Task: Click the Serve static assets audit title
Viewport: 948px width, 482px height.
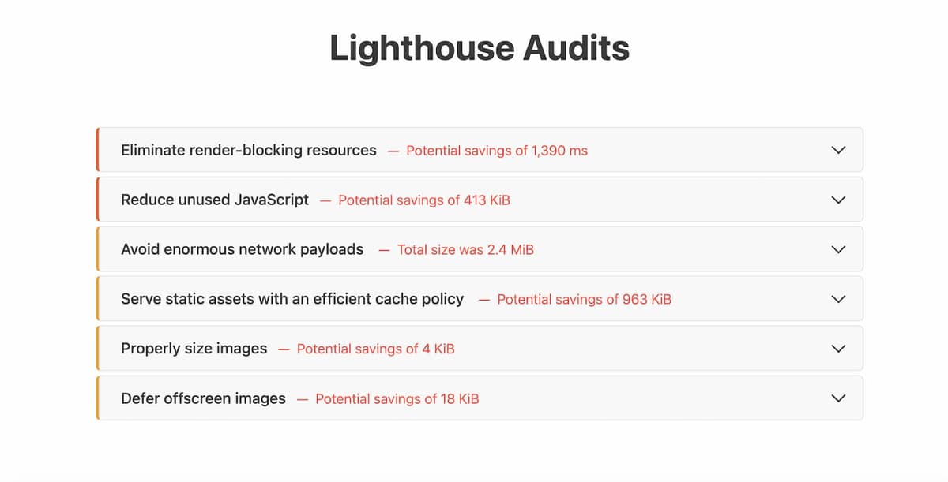Action: click(292, 299)
